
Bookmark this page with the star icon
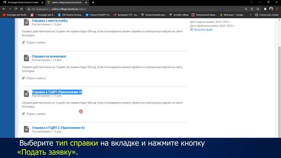pyautogui.click(x=258, y=9)
